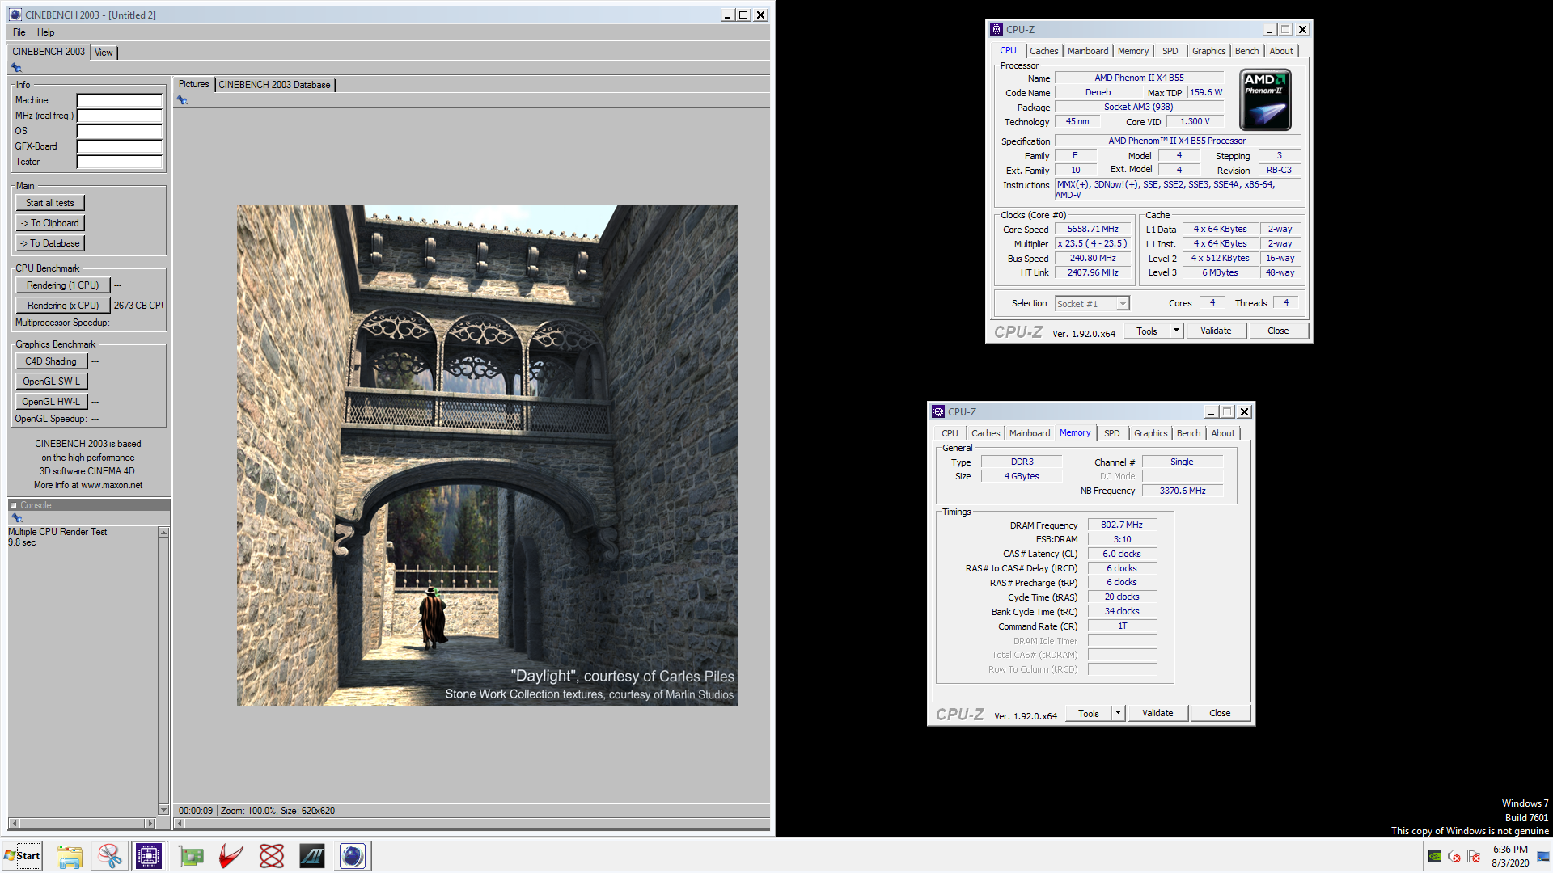The width and height of the screenshot is (1553, 873).
Task: Launch the Snipping Tool scissors icon in taskbar
Action: 109,856
